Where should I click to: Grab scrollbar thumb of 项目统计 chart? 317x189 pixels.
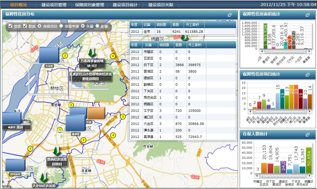tap(280, 111)
